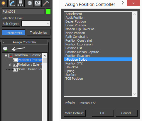
Task: Choose Noise Position from the list
Action: click(75, 33)
